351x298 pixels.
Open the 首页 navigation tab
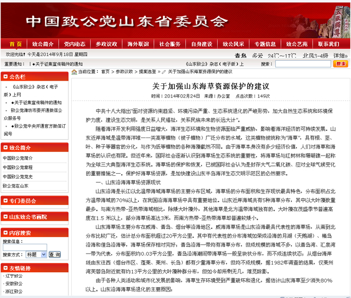pos(15,44)
